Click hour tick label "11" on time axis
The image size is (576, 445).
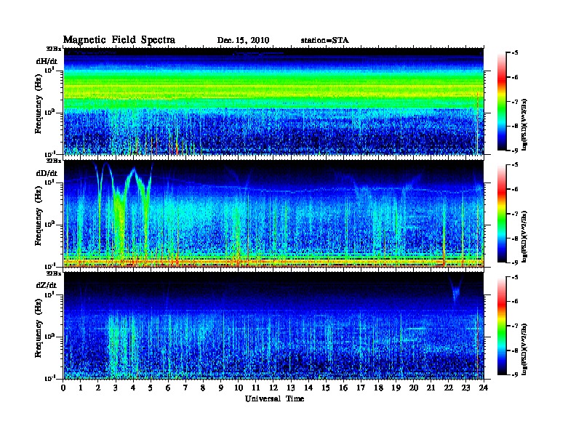(256, 388)
